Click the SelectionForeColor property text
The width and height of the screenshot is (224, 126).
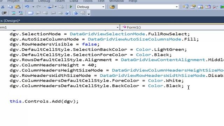[100, 55]
